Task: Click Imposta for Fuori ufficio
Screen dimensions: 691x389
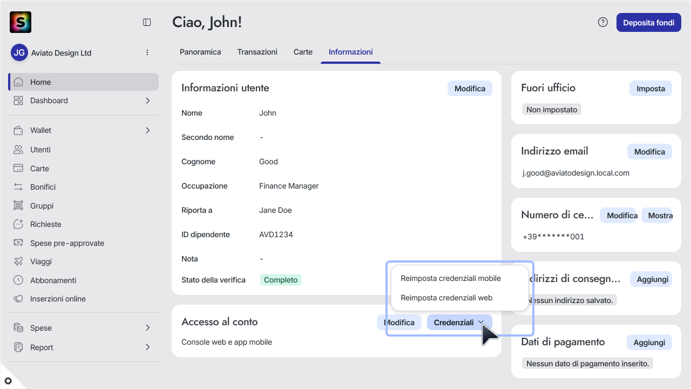Action: click(651, 89)
